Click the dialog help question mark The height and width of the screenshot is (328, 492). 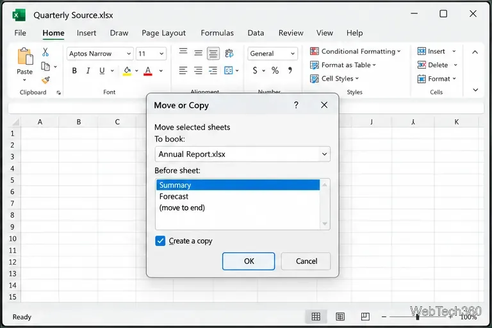pos(296,105)
